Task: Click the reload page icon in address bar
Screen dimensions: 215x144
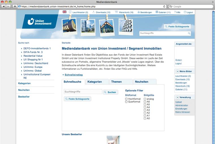Action: tap(164, 6)
